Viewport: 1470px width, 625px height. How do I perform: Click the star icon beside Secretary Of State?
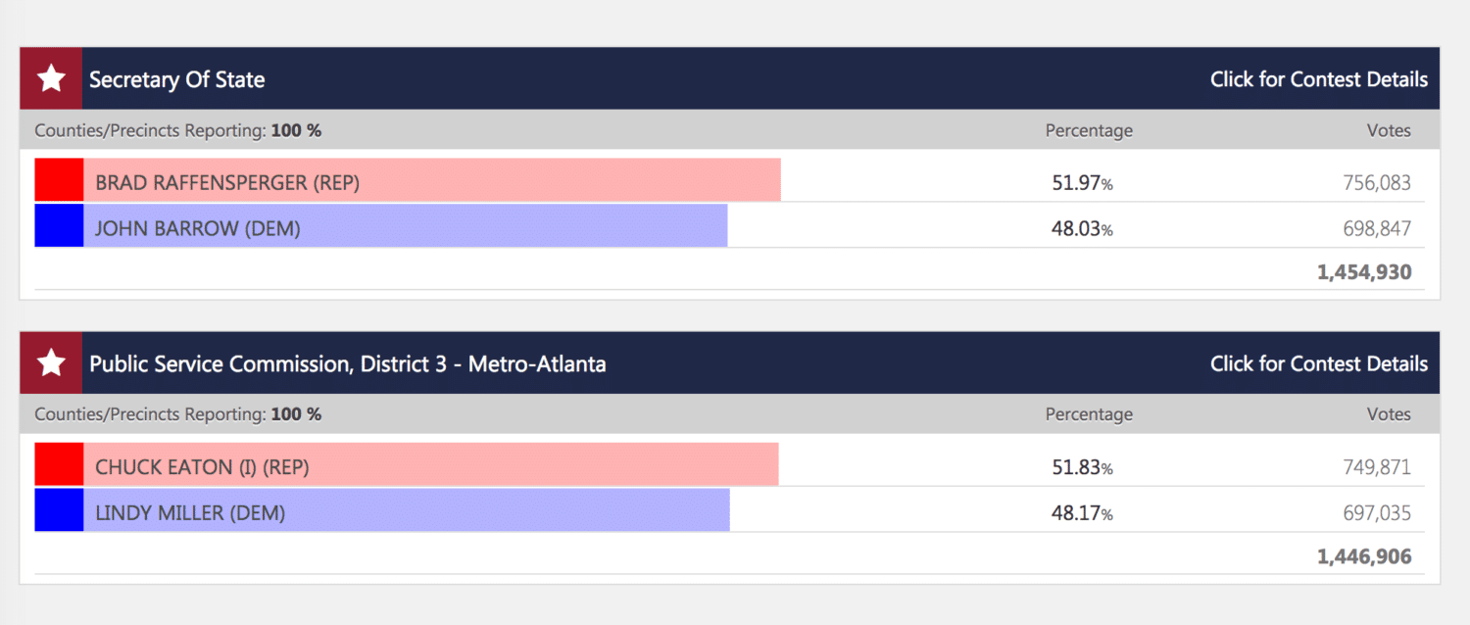tap(51, 79)
